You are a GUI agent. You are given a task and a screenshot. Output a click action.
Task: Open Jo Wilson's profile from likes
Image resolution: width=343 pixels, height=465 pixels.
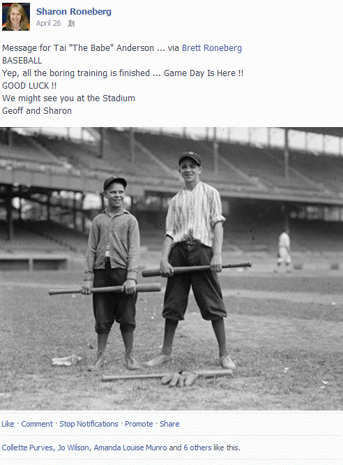73,448
